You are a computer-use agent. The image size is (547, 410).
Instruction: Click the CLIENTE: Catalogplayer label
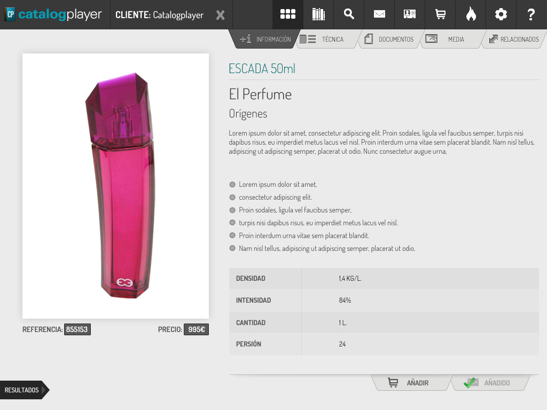159,15
